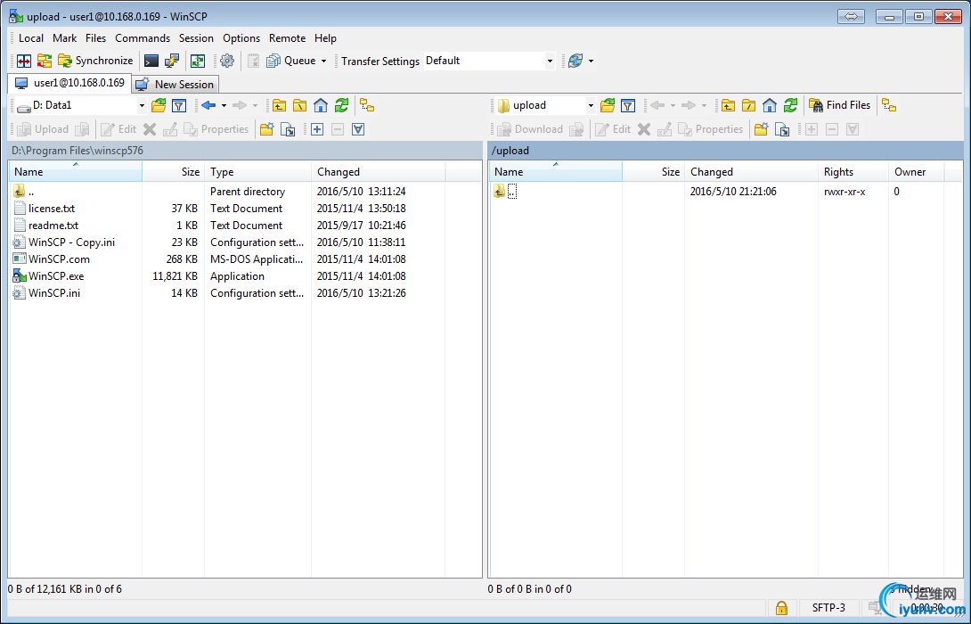Open in PuTTY icon
Image resolution: width=971 pixels, height=624 pixels.
pyautogui.click(x=172, y=61)
